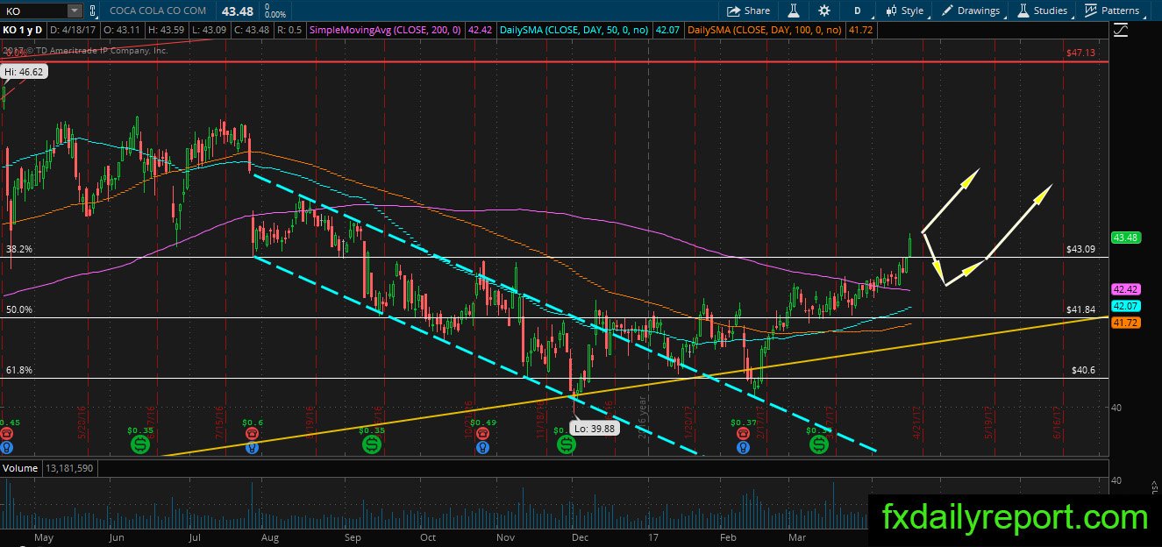Click the KO symbol input field
The height and width of the screenshot is (547, 1162).
(x=33, y=11)
